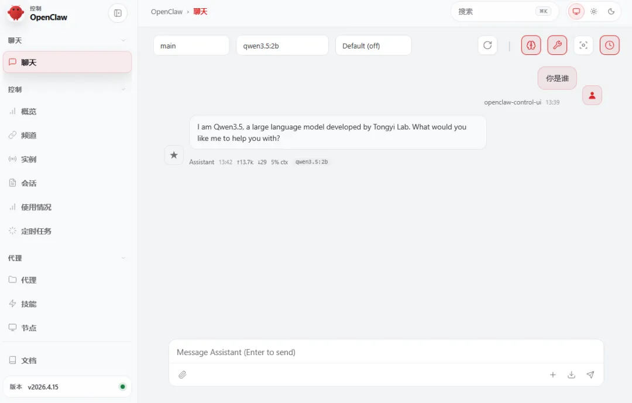Image resolution: width=632 pixels, height=403 pixels.
Task: Click the openclaw-control-ui sender label
Action: [x=512, y=102]
